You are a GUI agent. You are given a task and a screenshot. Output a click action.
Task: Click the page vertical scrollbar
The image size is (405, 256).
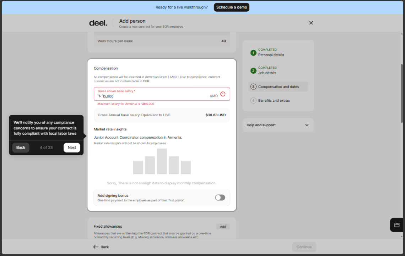[x=402, y=93]
